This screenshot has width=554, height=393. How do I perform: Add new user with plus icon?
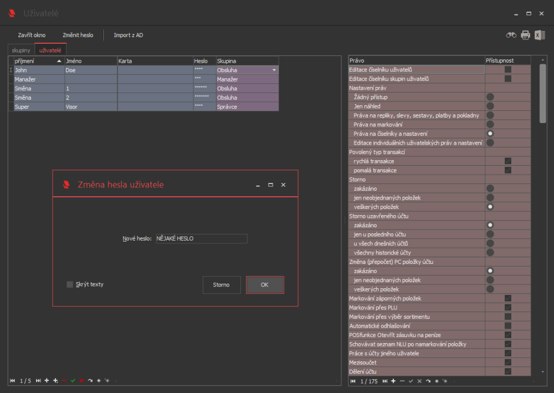point(47,381)
